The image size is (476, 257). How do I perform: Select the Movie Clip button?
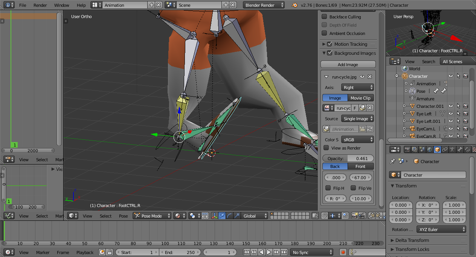pyautogui.click(x=361, y=98)
